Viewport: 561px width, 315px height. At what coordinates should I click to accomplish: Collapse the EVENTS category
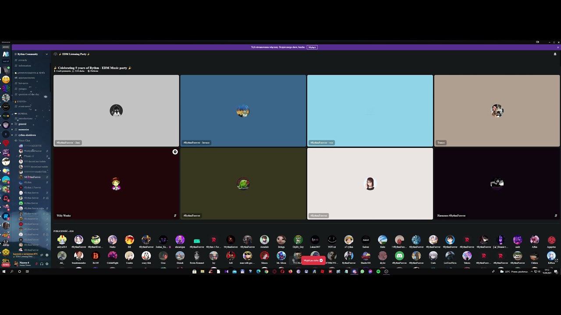pyautogui.click(x=21, y=101)
